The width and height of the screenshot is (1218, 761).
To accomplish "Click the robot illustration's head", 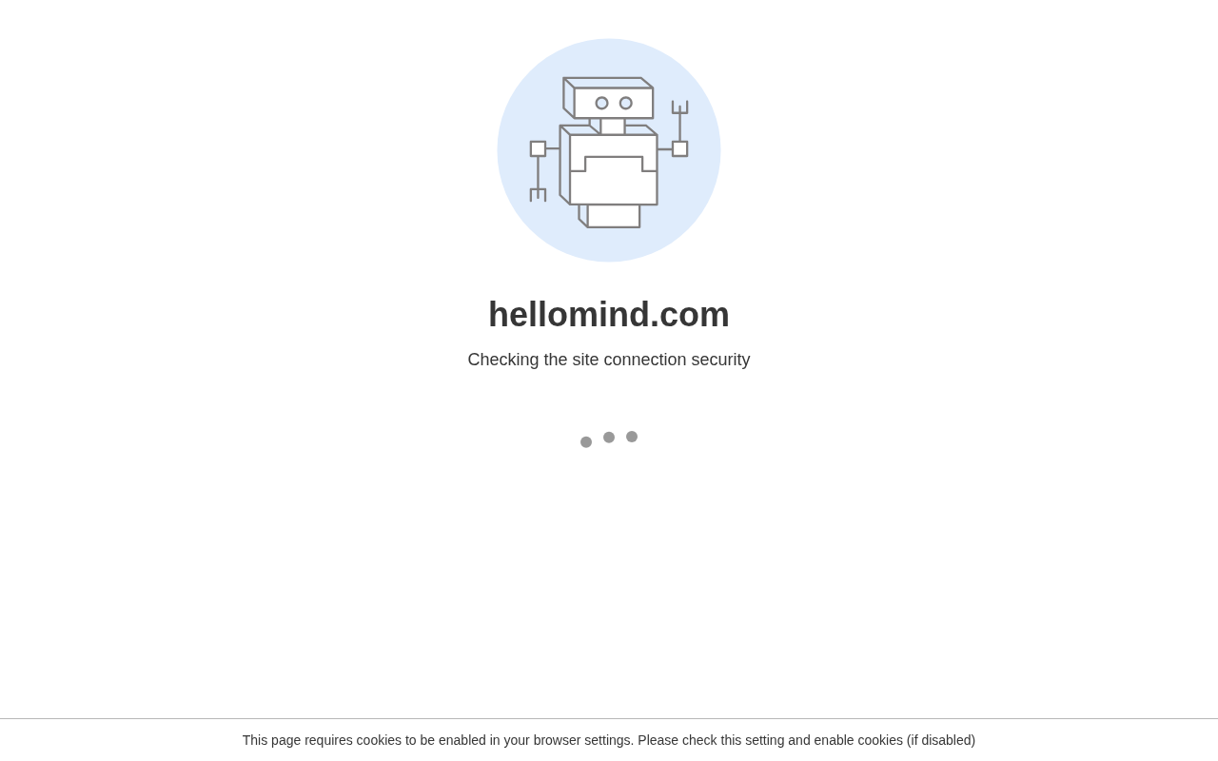I will [609, 98].
